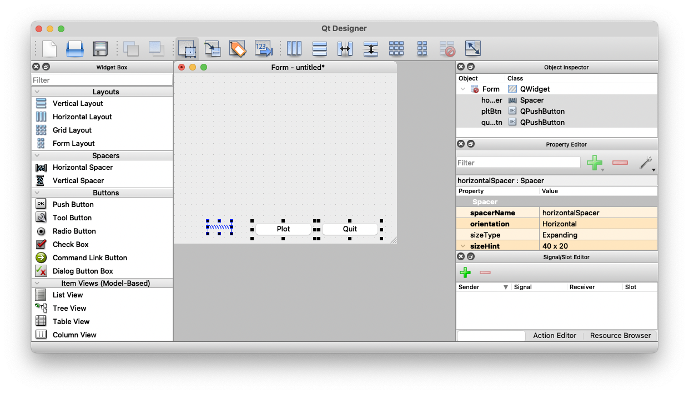Switch to the Action Editor tab
689x394 pixels.
tap(555, 335)
